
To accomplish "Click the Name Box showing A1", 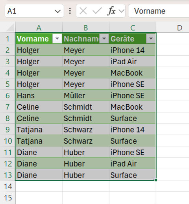I will (34, 11).
